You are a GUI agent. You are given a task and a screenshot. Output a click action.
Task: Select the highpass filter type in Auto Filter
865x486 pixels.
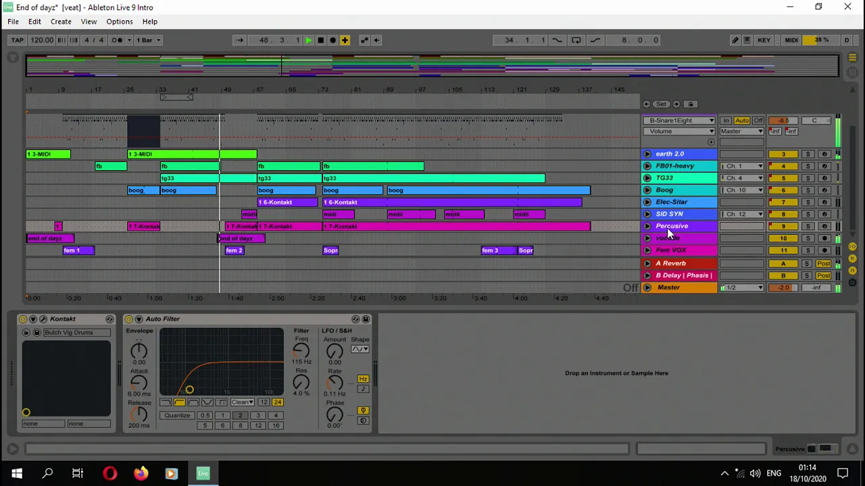[179, 402]
